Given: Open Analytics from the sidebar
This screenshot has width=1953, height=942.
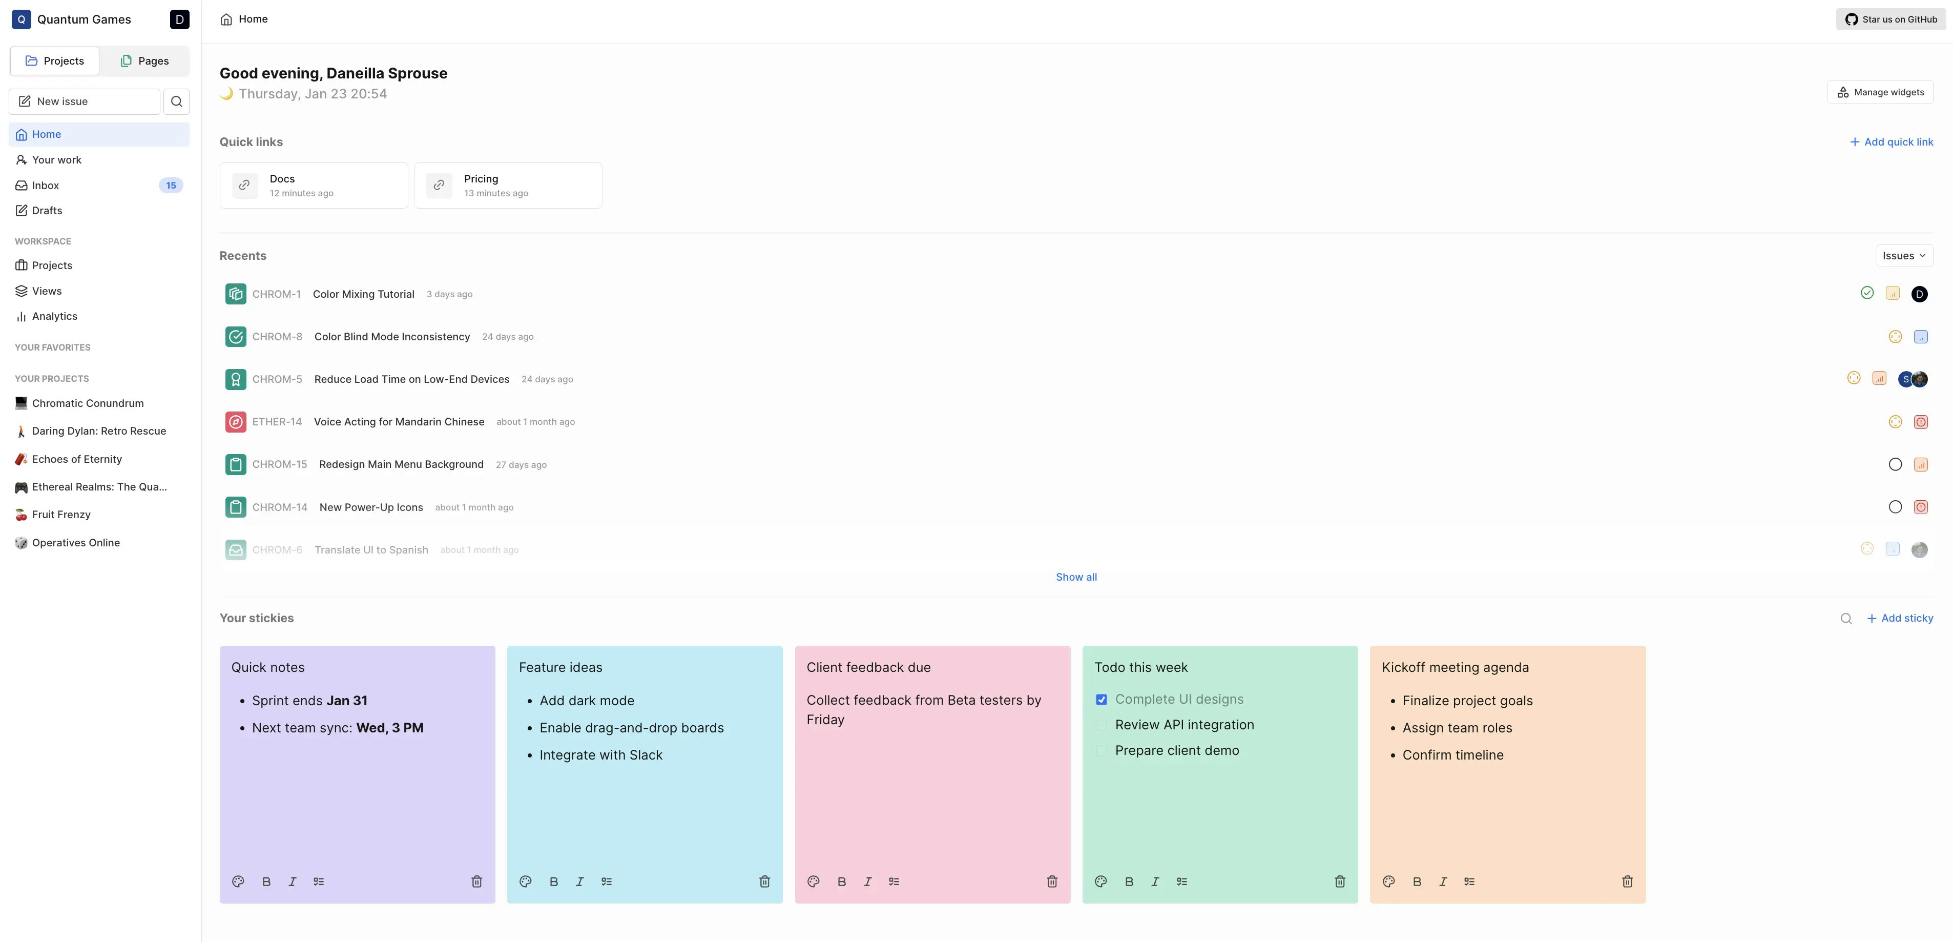Looking at the screenshot, I should pos(54,316).
